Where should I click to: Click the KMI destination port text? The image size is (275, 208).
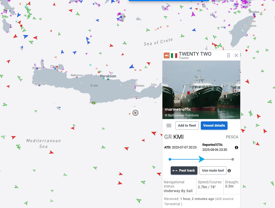[x=178, y=137]
